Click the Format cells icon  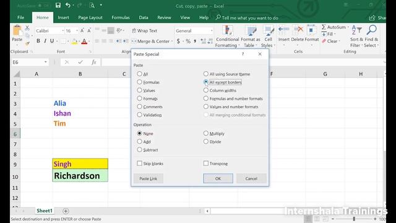pyautogui.click(x=311, y=30)
